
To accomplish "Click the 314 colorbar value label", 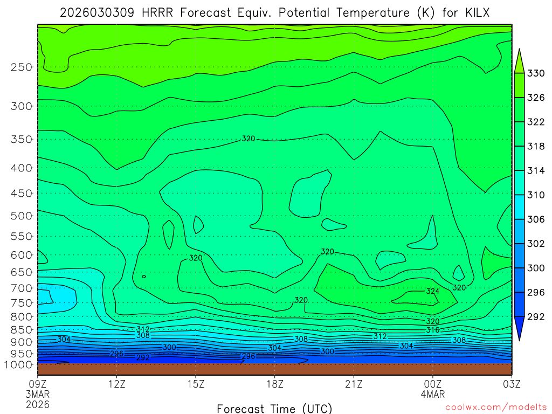I will point(536,170).
